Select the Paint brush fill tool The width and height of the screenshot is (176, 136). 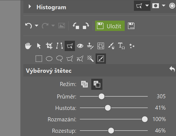[111, 46]
